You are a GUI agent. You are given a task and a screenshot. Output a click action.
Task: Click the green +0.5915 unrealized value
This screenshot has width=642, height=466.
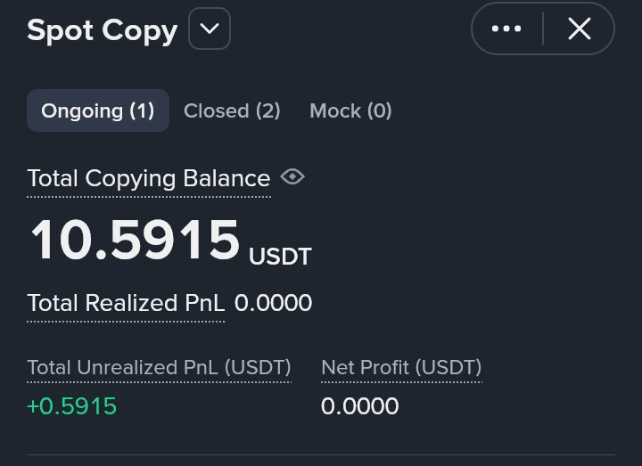71,406
